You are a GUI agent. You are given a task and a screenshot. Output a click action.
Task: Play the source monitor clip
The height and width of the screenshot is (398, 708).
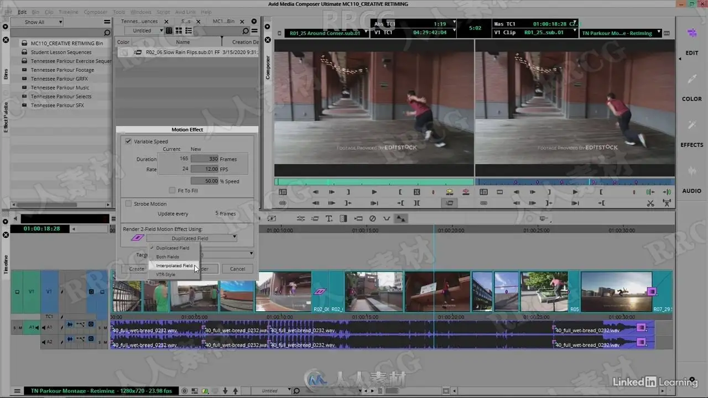pos(374,192)
